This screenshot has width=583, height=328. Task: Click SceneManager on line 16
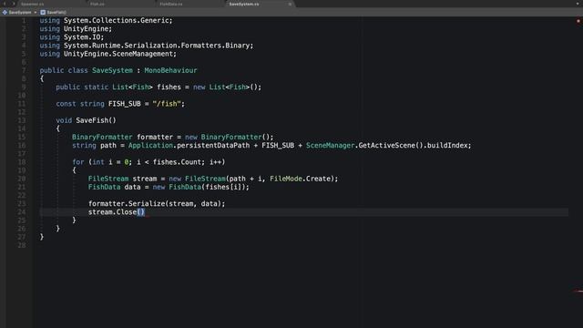click(330, 146)
